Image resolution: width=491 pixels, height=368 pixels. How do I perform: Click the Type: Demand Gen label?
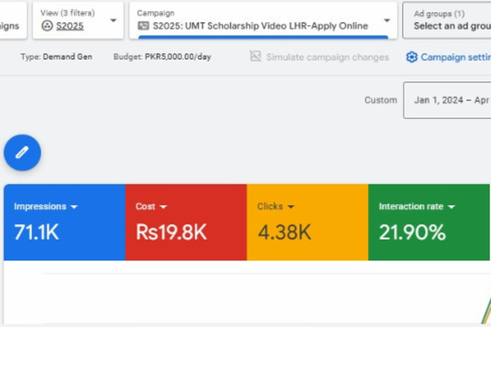(56, 56)
